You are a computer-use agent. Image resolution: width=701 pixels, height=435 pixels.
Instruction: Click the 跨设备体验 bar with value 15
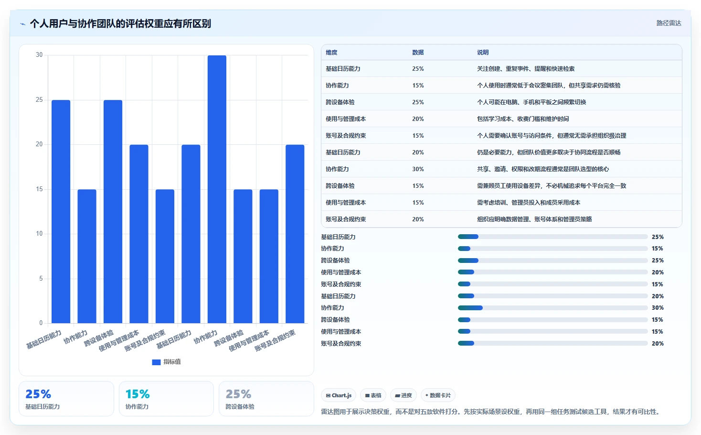click(x=243, y=256)
